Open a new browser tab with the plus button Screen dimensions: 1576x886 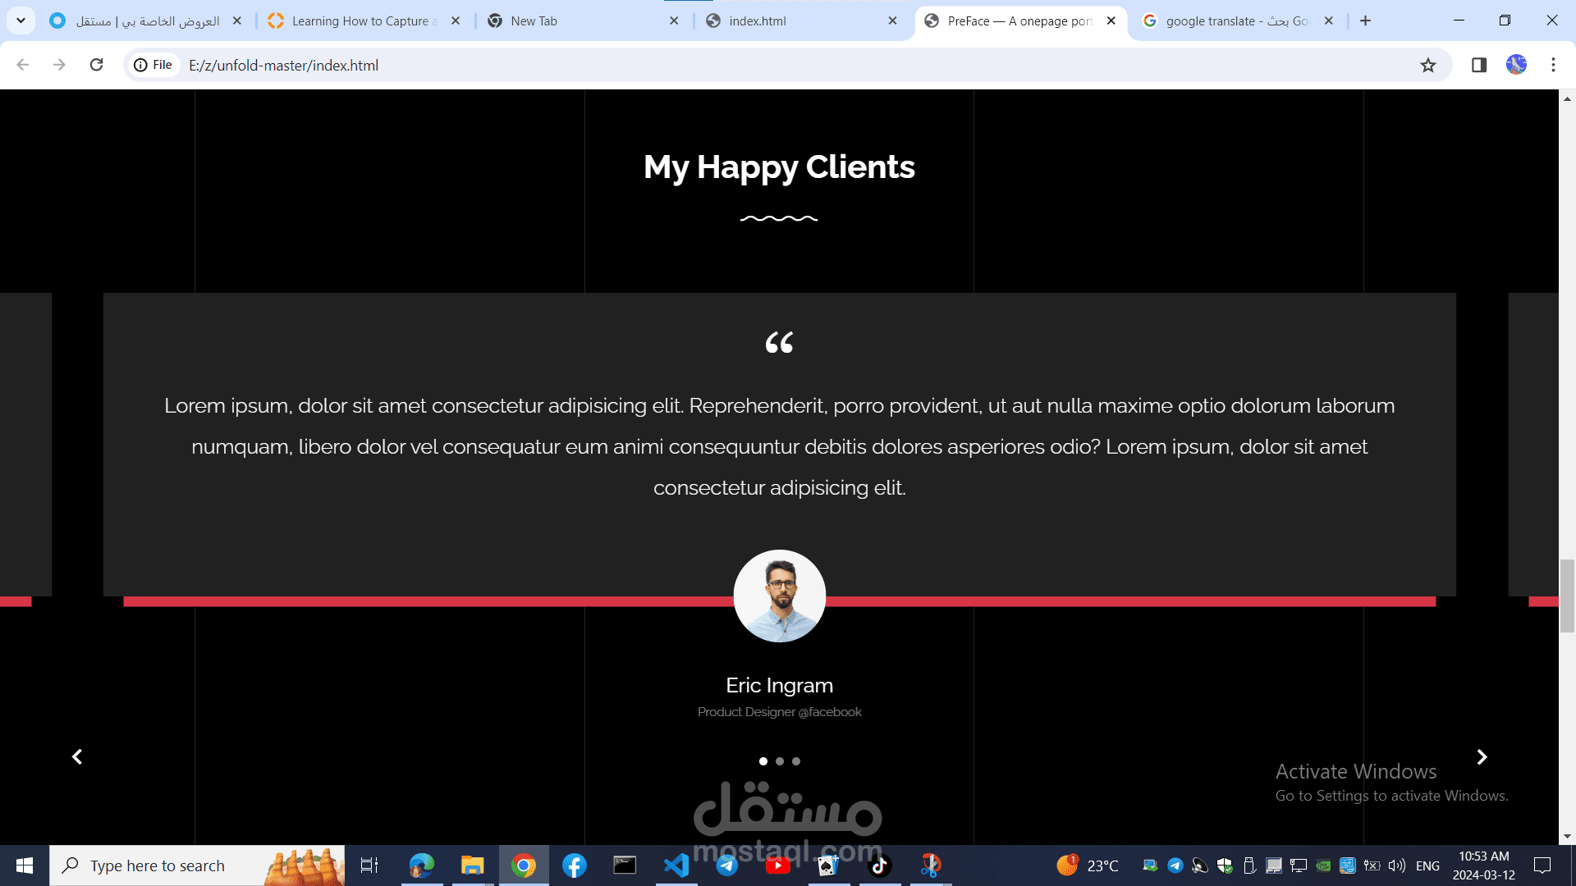1366,21
